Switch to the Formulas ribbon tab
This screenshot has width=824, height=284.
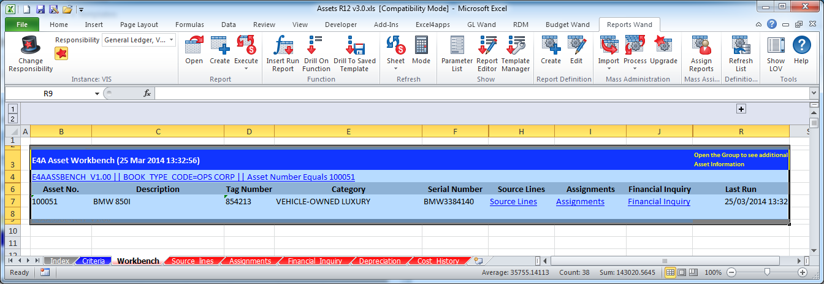189,25
